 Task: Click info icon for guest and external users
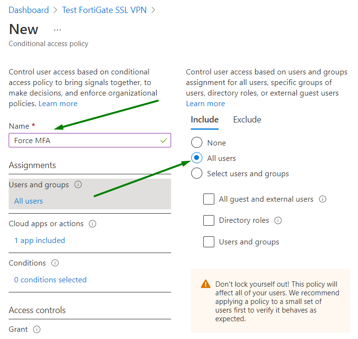pos(323,199)
